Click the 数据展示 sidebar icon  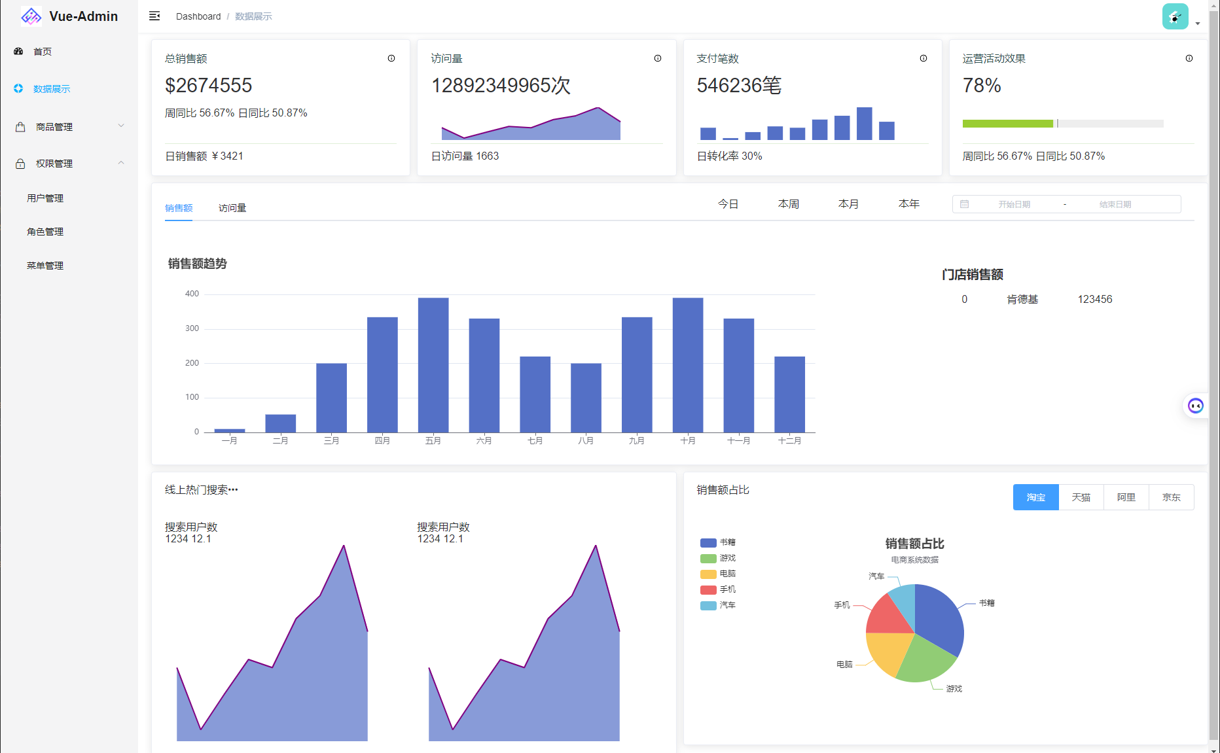click(18, 88)
